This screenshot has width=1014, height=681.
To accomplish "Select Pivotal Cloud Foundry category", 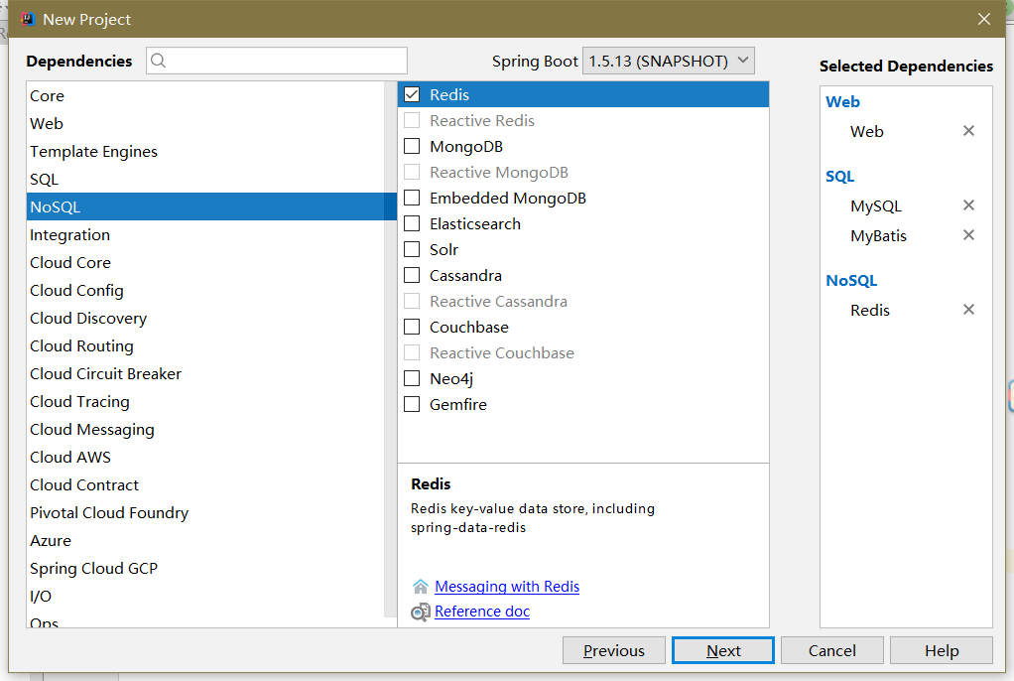I will (x=205, y=513).
